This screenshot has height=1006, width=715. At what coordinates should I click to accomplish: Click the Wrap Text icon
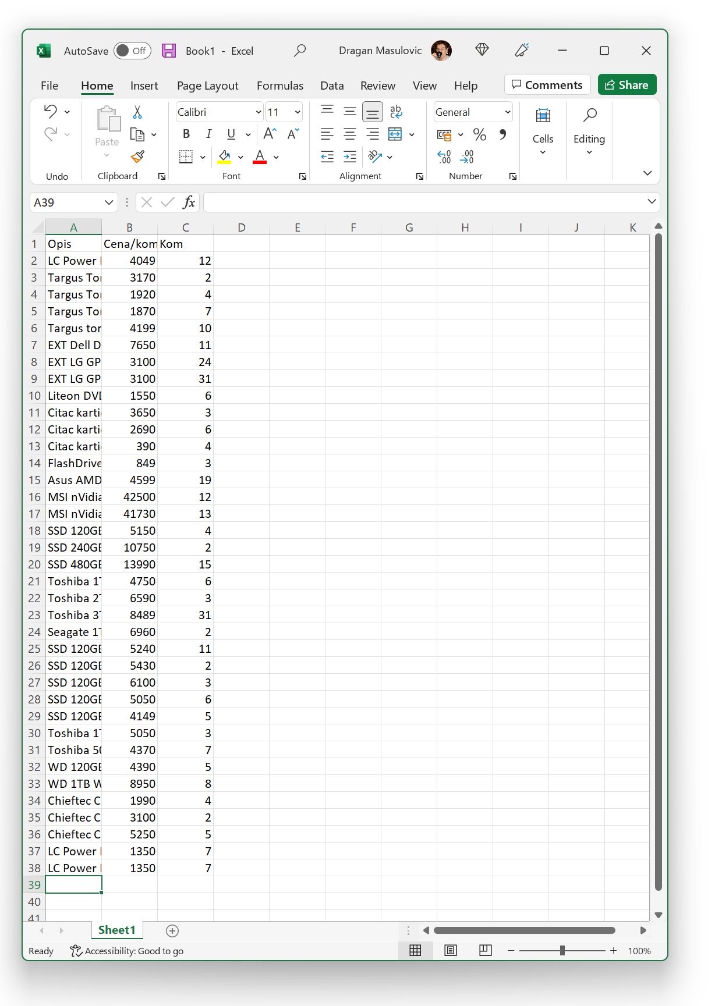[x=396, y=111]
